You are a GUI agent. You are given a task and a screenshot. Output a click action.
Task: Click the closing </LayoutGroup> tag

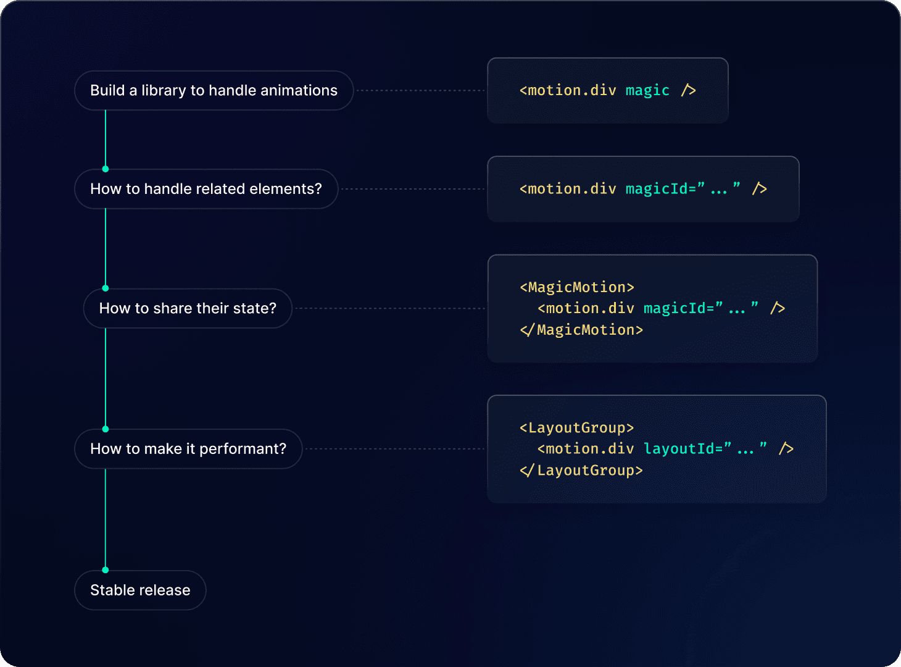(x=581, y=471)
